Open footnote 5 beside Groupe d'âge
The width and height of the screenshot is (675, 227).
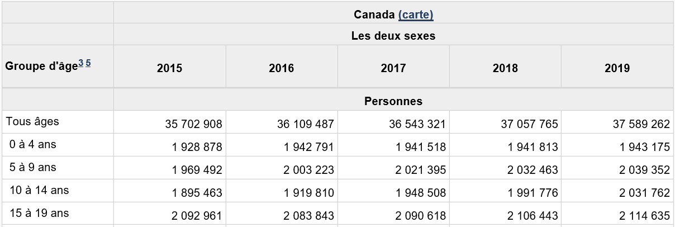88,64
